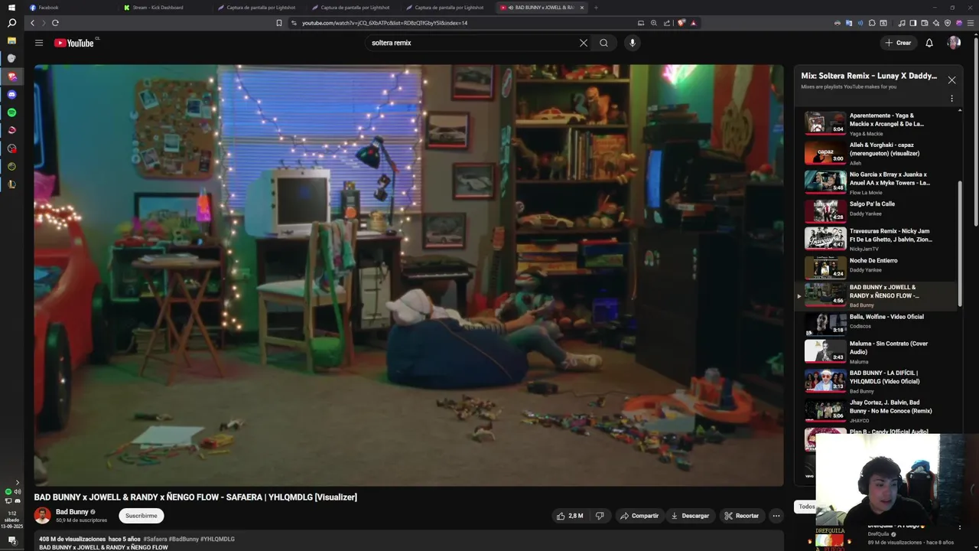Open the YouTube hamburger guide menu
Screen dimensions: 979x551
coord(39,43)
